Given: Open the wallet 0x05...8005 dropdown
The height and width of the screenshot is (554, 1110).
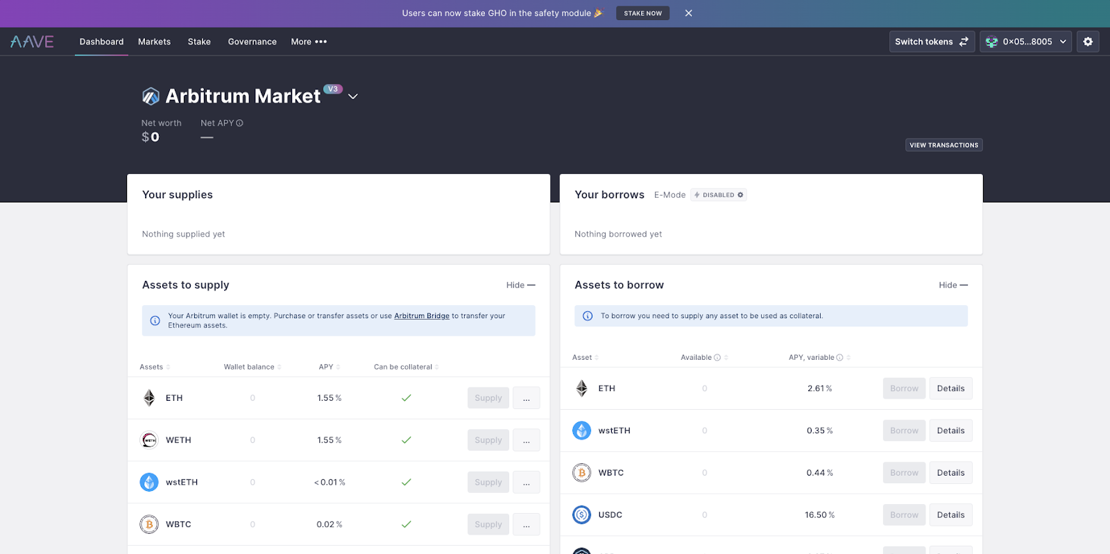Looking at the screenshot, I should pos(1025,42).
